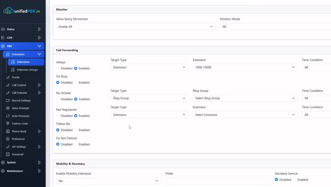Set On Busy forwarding to Enabled
The image size is (331, 187).
(x=76, y=82)
